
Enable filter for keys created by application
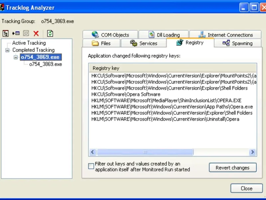tap(91, 166)
